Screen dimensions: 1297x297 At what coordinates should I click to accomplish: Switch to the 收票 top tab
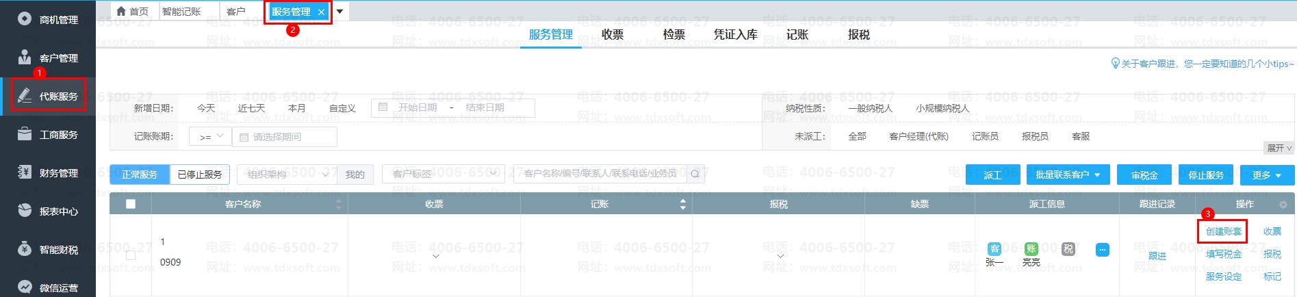point(613,34)
